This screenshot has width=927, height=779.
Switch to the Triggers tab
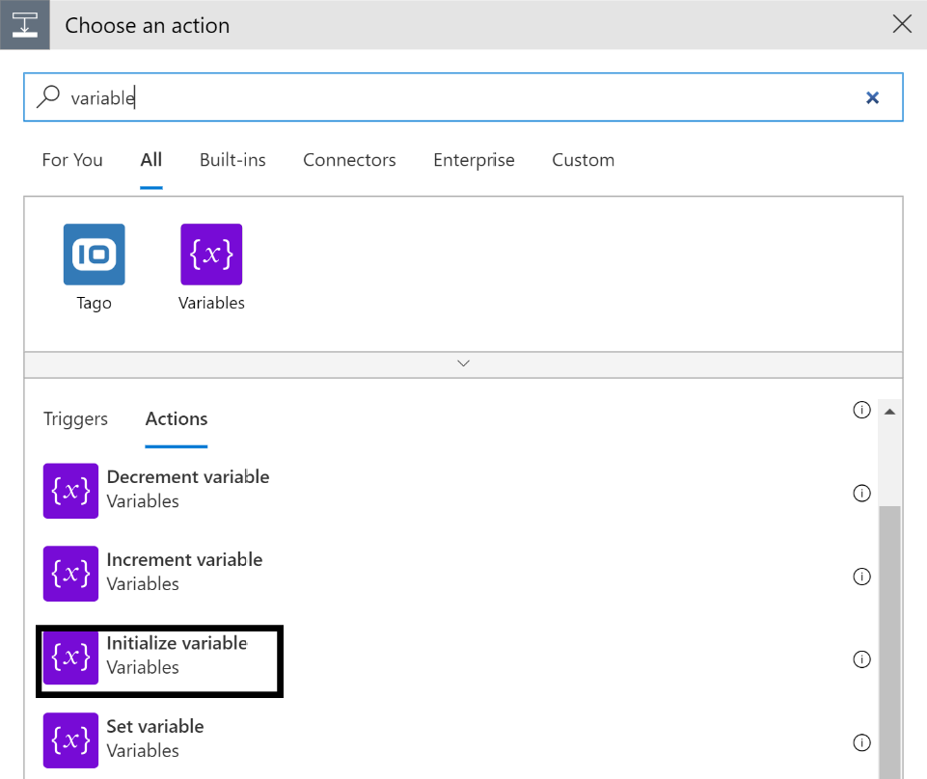[x=75, y=419]
